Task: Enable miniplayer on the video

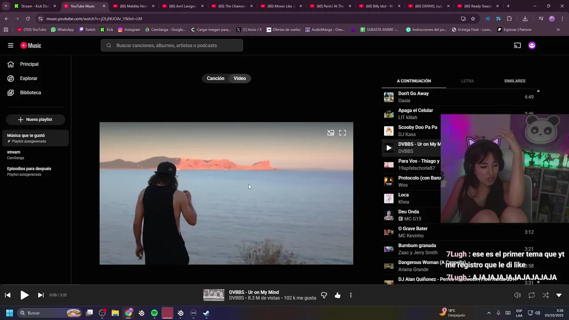Action: [331, 132]
